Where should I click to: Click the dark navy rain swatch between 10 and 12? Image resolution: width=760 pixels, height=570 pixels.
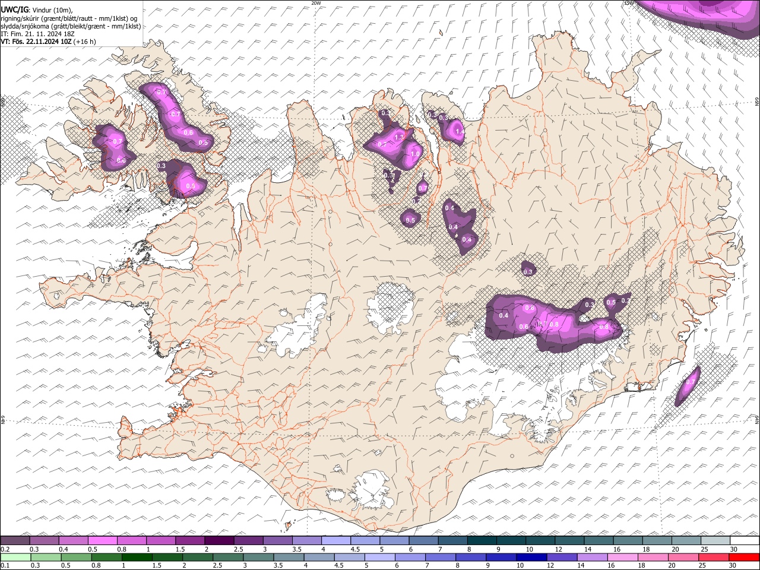[x=531, y=557]
